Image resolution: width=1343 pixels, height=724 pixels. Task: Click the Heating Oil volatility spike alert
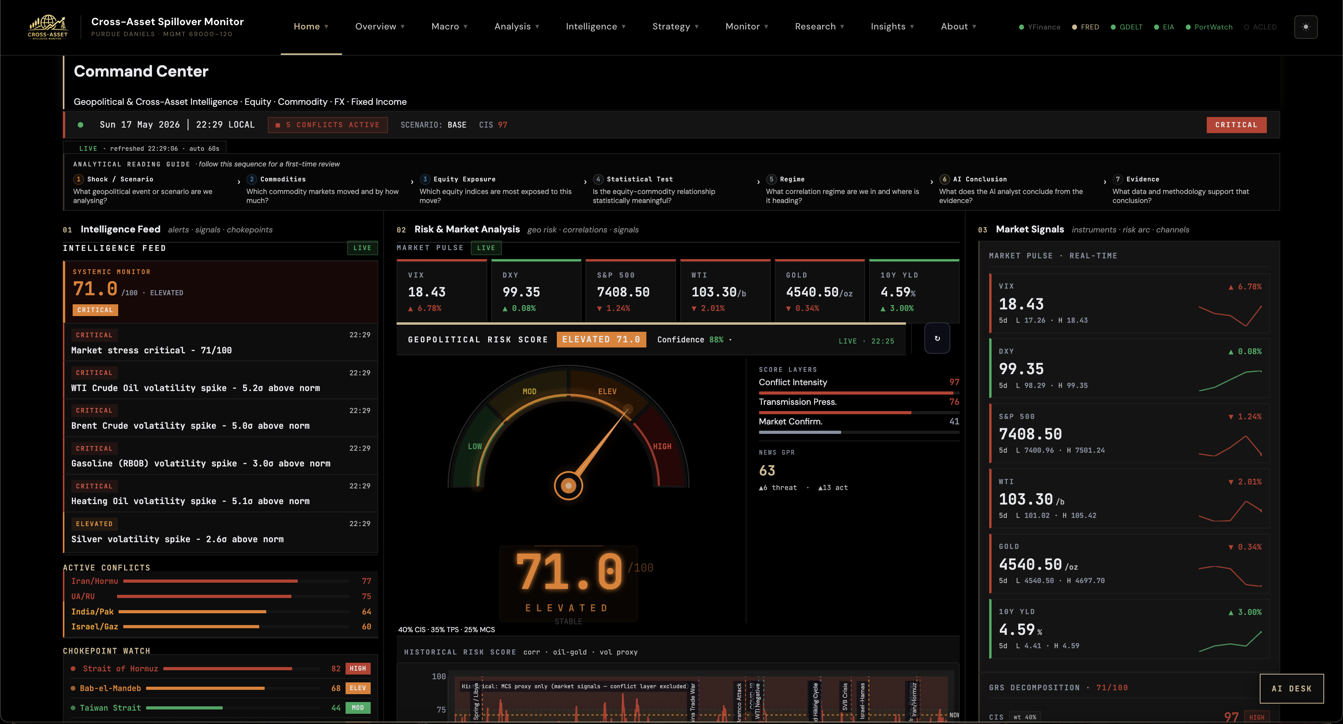[221, 494]
